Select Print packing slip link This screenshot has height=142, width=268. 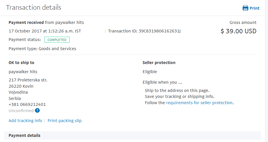pos(64,121)
